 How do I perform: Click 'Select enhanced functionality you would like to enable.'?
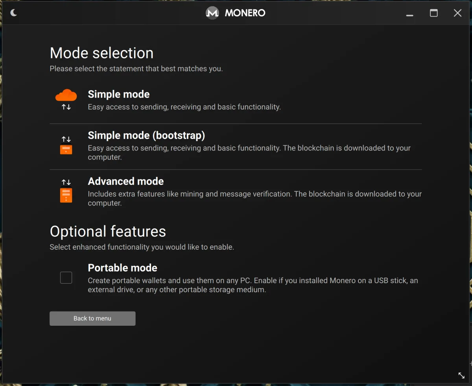tap(142, 247)
